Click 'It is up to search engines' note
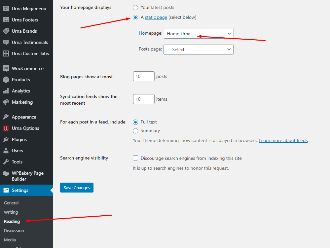Screen dimensions: 330x248 pyautogui.click(x=181, y=168)
